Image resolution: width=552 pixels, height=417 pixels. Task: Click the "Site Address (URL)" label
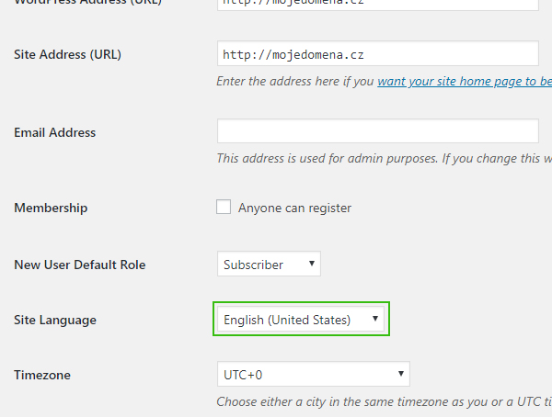tap(68, 54)
